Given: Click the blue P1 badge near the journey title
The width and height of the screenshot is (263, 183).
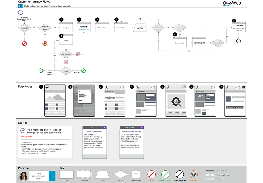Looking at the screenshot, I should 20,6.
